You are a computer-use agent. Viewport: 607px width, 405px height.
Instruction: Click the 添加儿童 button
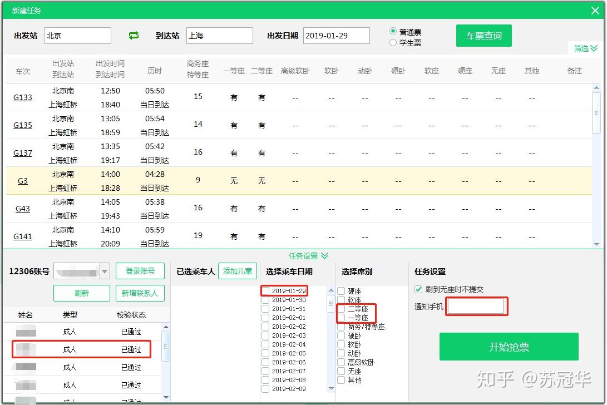[x=238, y=271]
